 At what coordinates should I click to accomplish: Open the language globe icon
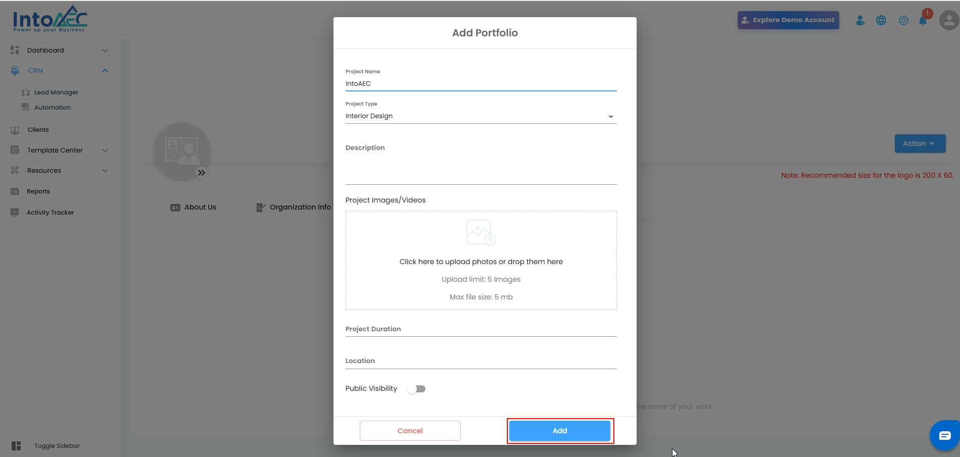tap(881, 20)
